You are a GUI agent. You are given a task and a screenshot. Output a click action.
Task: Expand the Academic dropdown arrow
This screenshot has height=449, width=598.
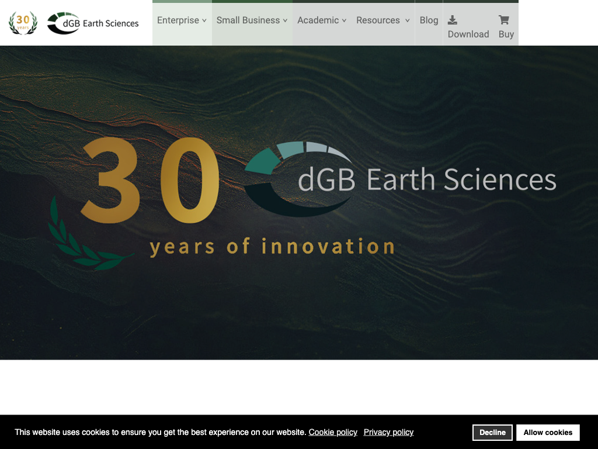[x=345, y=20]
